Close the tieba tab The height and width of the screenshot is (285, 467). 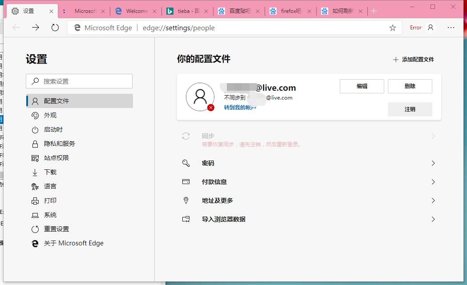(x=206, y=11)
